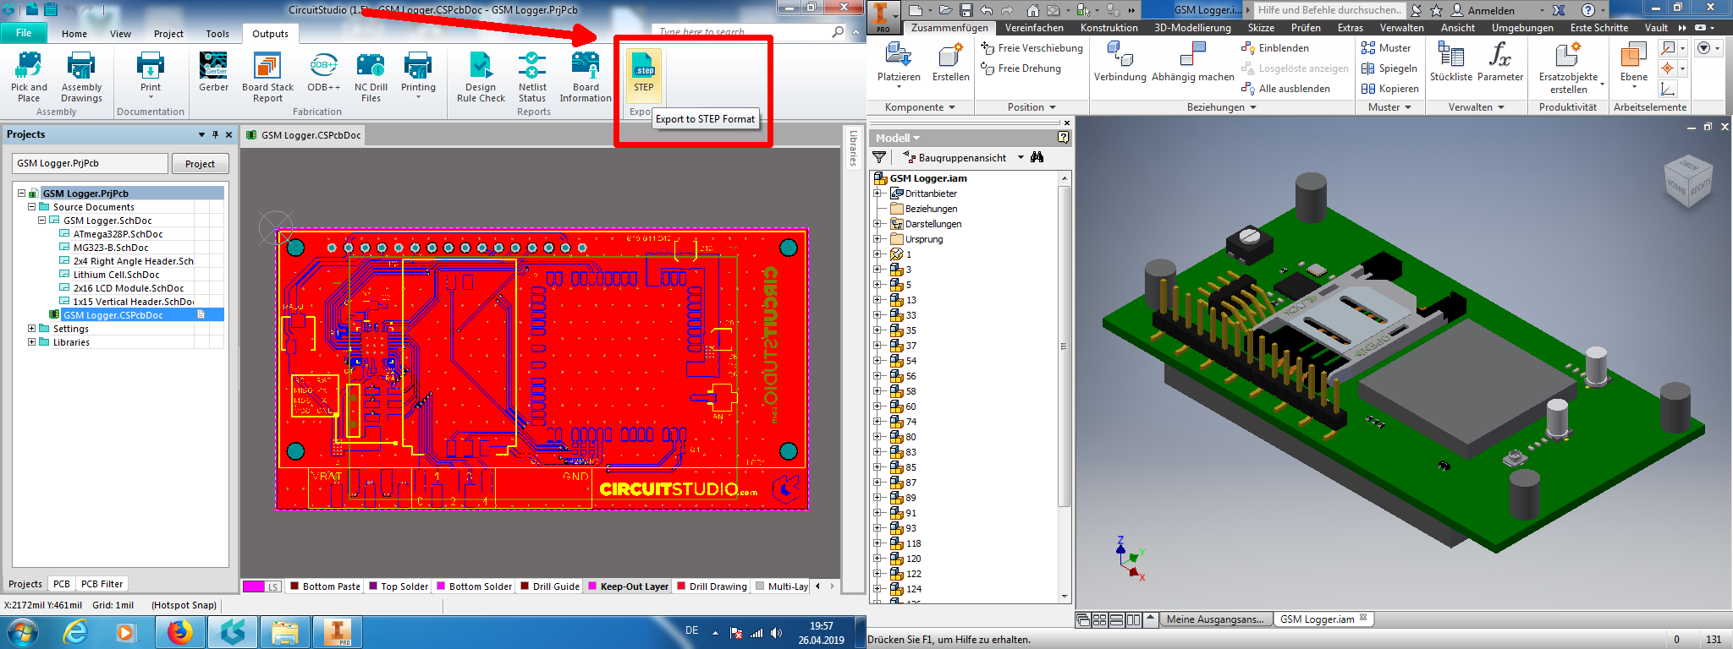Switch to Tools ribbon tab

[217, 34]
